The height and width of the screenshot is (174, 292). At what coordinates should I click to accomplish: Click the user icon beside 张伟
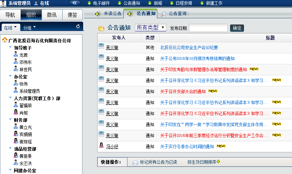click(x=16, y=83)
